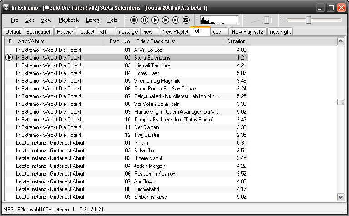Viewport: 349px width, 216px height.
Task: Click the seek bar slider
Action: click(x=309, y=20)
